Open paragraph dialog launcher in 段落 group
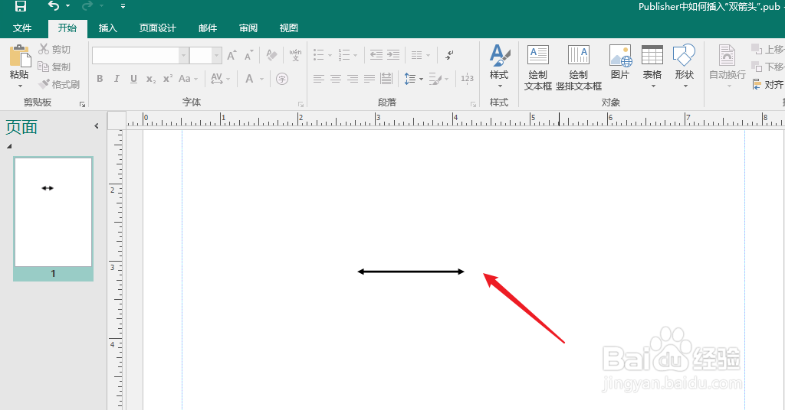 (x=473, y=104)
